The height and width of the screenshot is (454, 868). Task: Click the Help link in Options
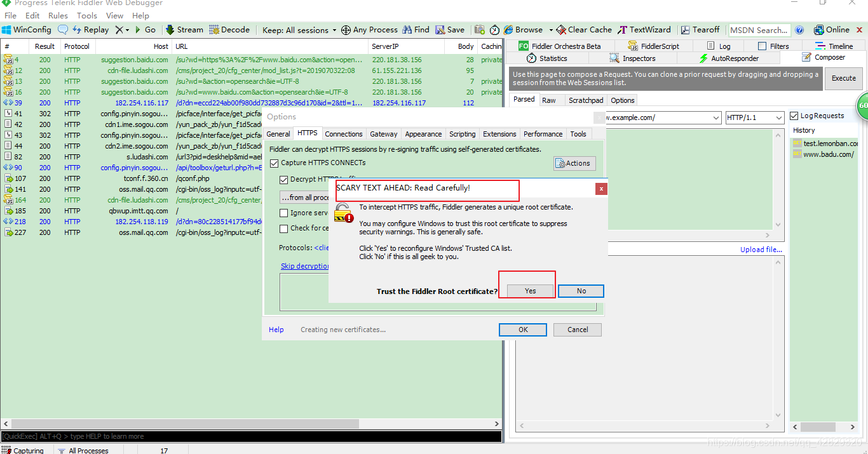click(x=276, y=330)
